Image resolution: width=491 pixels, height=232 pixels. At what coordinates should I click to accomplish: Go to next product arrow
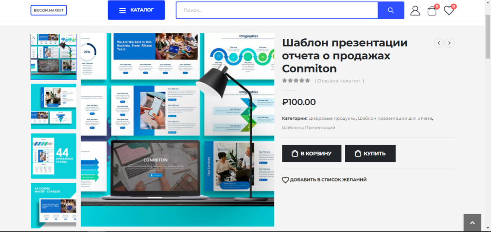point(450,43)
